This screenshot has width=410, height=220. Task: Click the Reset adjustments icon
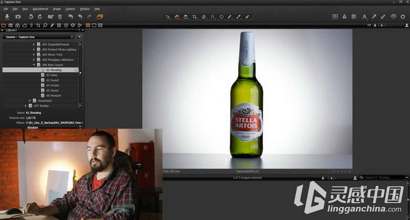pyautogui.click(x=70, y=17)
